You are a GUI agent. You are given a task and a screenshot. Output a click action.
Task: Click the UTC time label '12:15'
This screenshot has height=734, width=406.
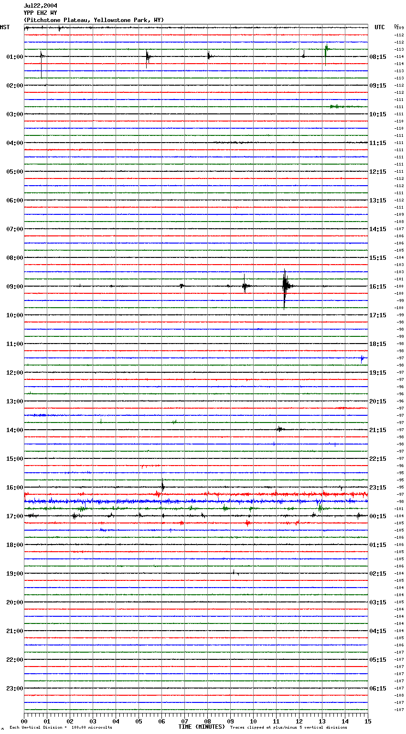[378, 172]
